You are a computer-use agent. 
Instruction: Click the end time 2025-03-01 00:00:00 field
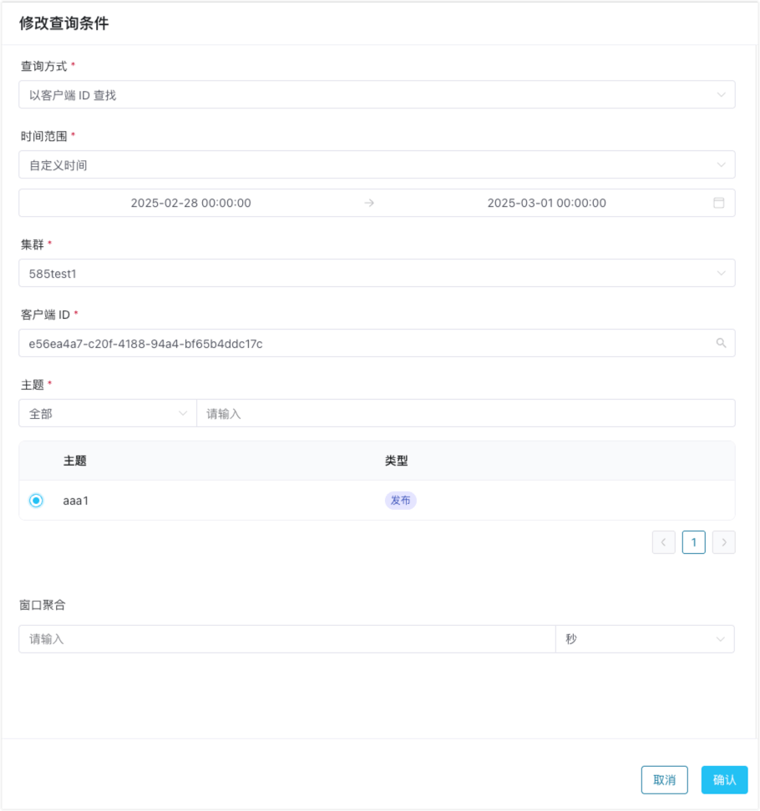click(x=547, y=203)
